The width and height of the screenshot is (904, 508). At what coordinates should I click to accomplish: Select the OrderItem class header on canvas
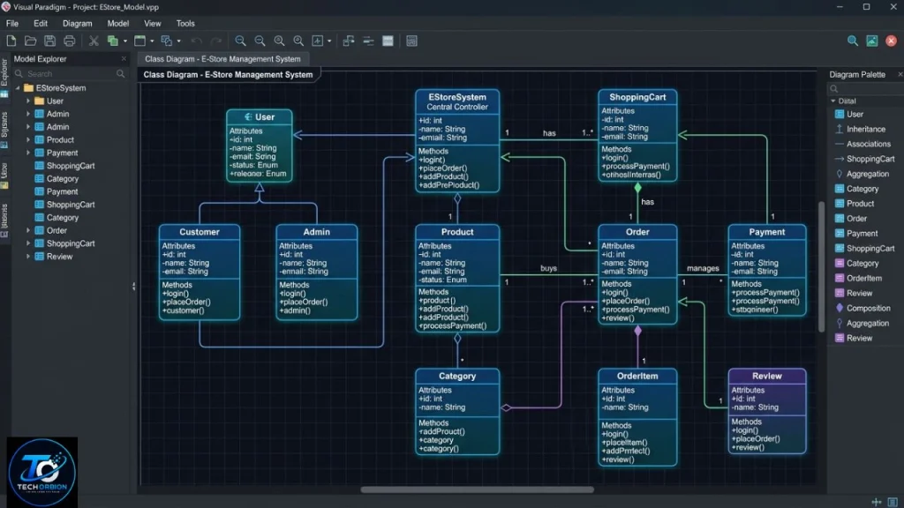pyautogui.click(x=637, y=376)
